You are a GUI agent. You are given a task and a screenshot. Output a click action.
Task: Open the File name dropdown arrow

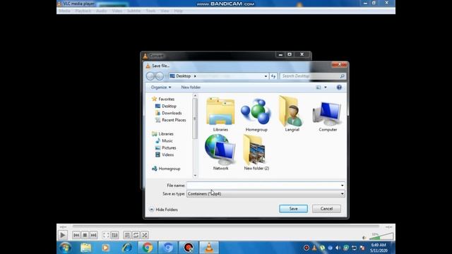pyautogui.click(x=342, y=186)
